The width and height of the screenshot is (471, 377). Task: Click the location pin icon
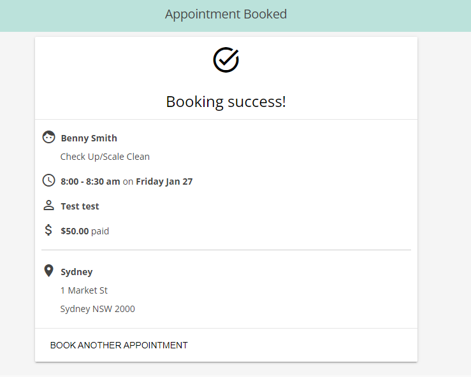[x=48, y=271]
